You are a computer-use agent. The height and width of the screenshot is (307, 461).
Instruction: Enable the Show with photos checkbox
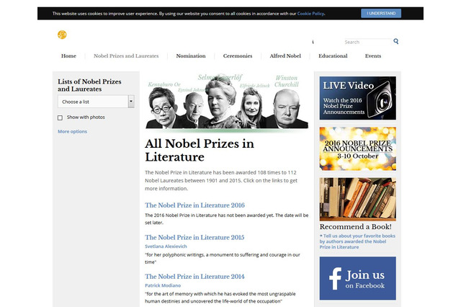pos(60,117)
